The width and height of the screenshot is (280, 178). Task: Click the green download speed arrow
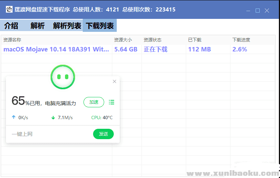pyautogui.click(x=53, y=118)
